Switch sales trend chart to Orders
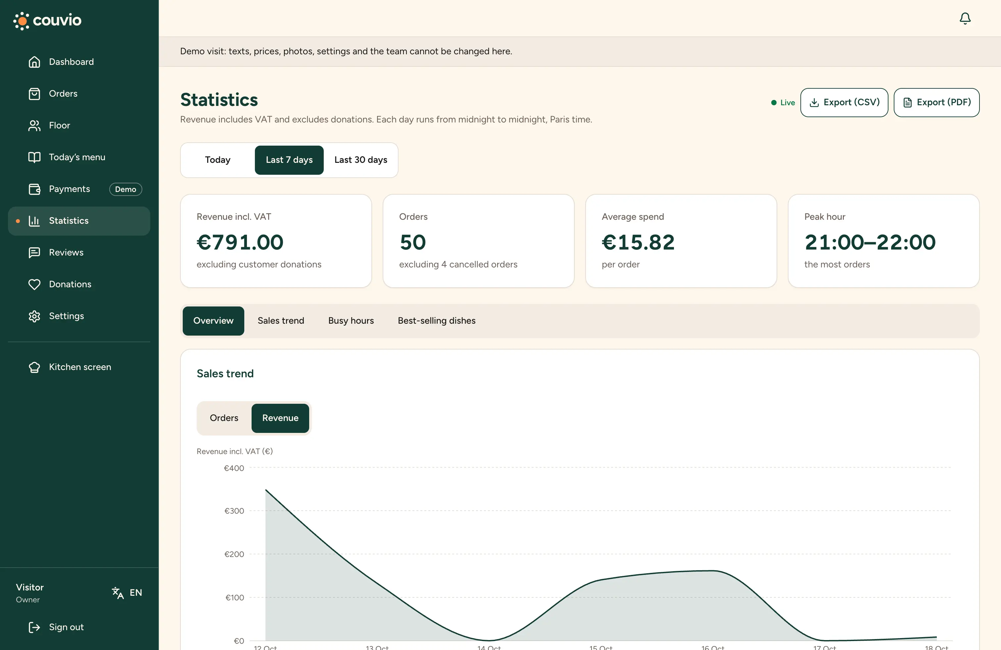This screenshot has width=1001, height=650. 224,418
